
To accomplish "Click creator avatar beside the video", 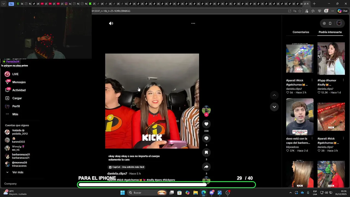I will point(206,110).
